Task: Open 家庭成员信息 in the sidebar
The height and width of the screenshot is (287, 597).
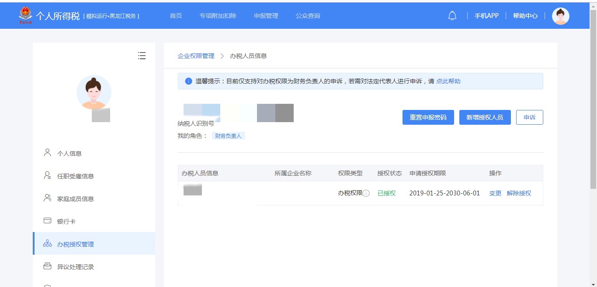Action: 76,199
